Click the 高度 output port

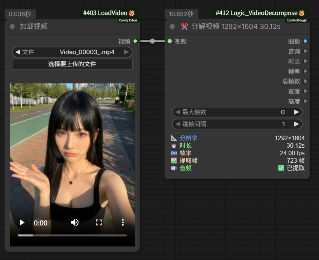click(x=305, y=101)
